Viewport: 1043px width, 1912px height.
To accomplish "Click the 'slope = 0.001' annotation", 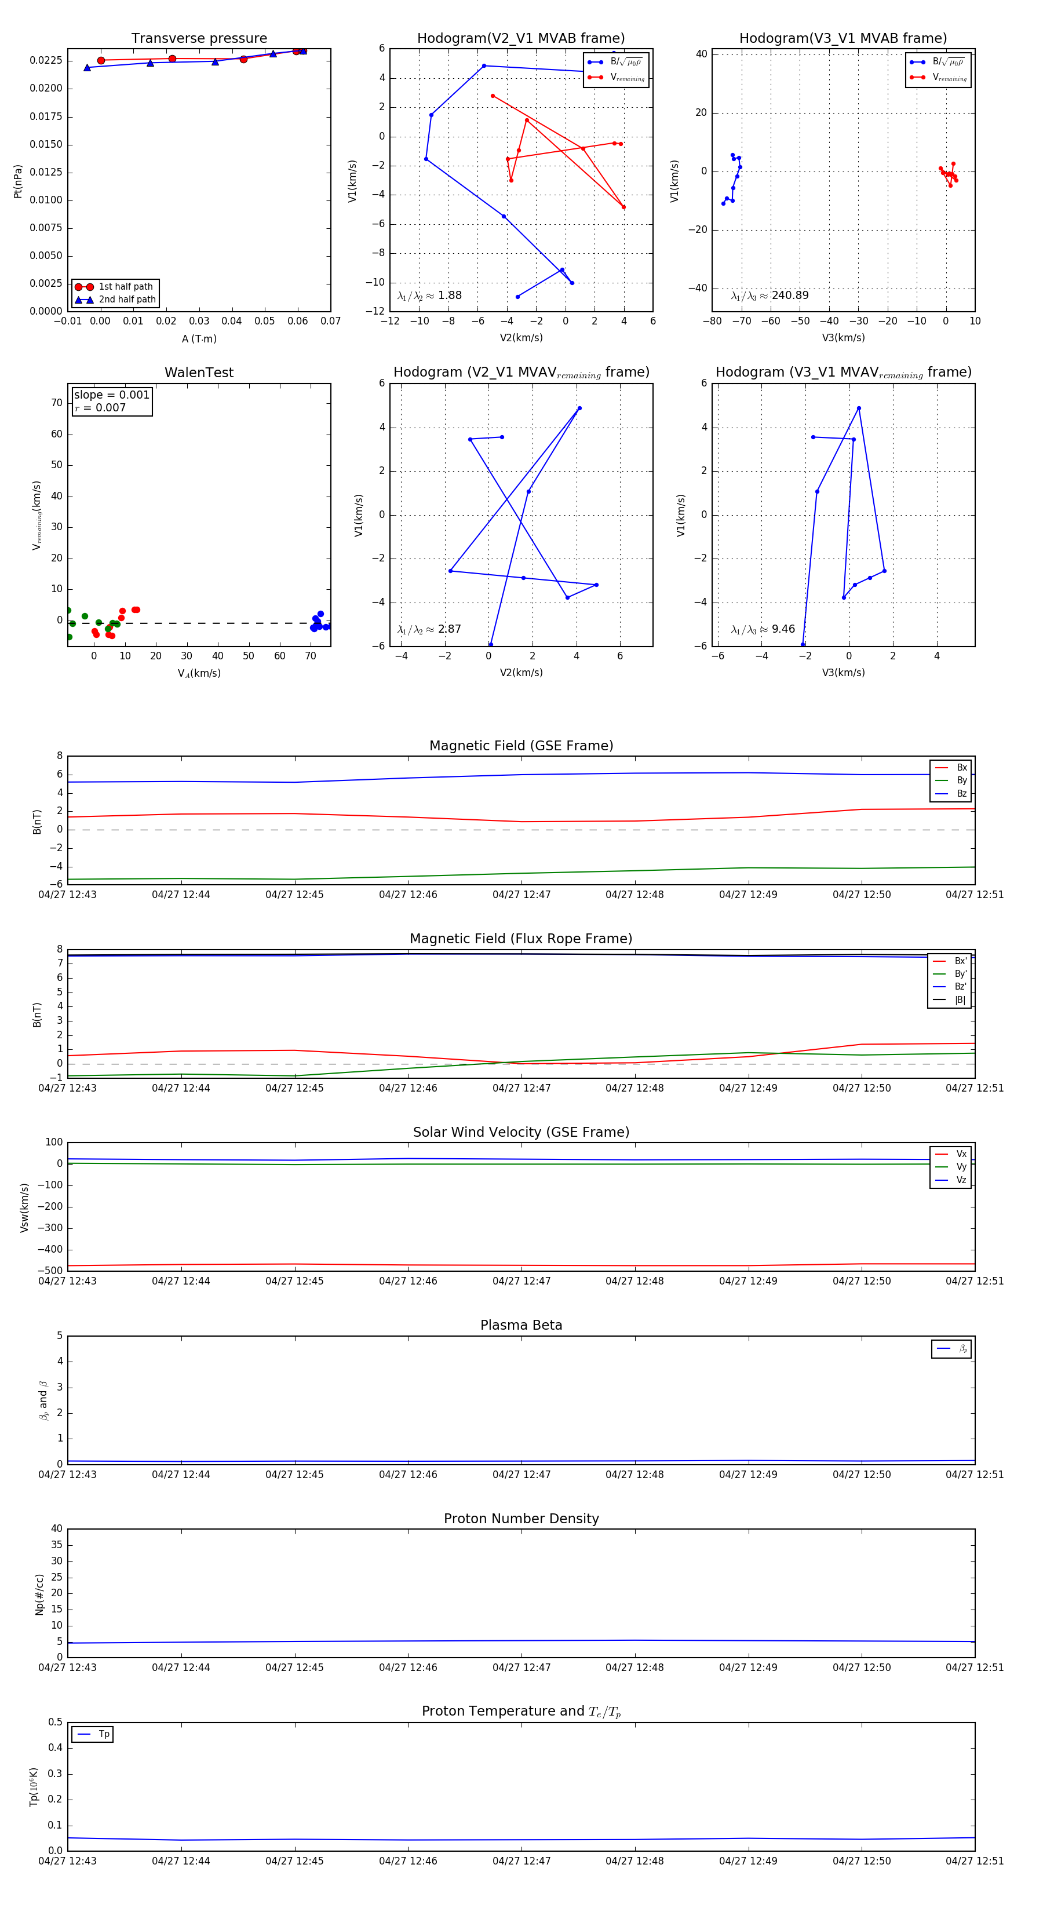I will click(x=111, y=395).
